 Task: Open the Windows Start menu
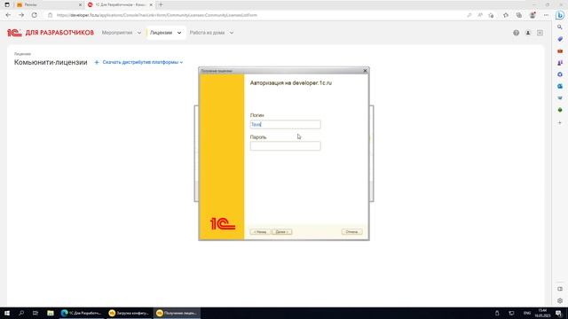[x=7, y=313]
